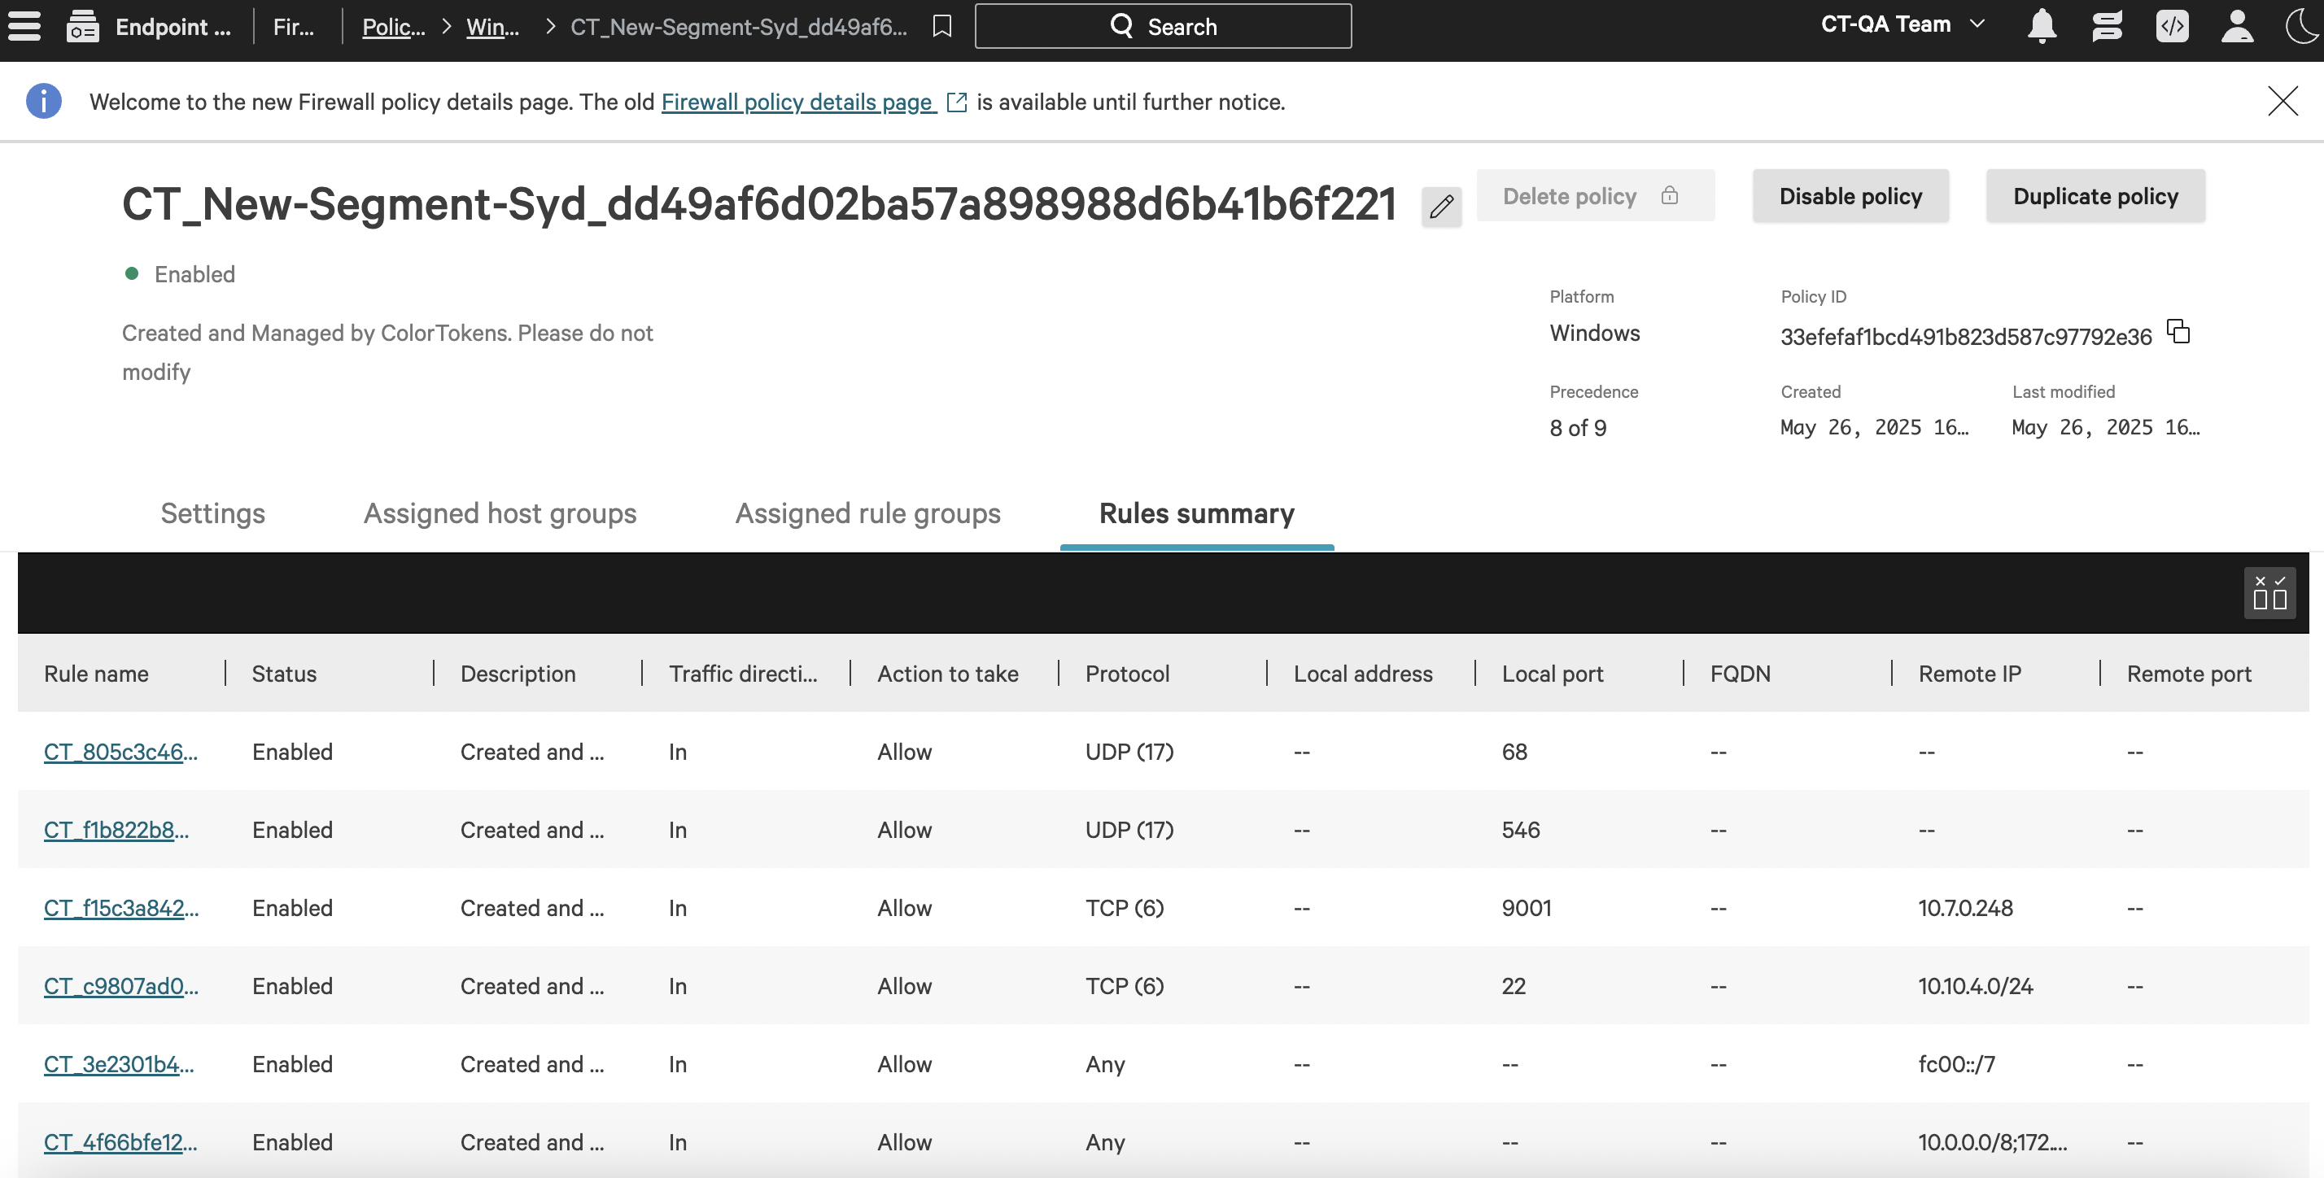Image resolution: width=2324 pixels, height=1178 pixels.
Task: Click in the Search field
Action: [x=1163, y=26]
